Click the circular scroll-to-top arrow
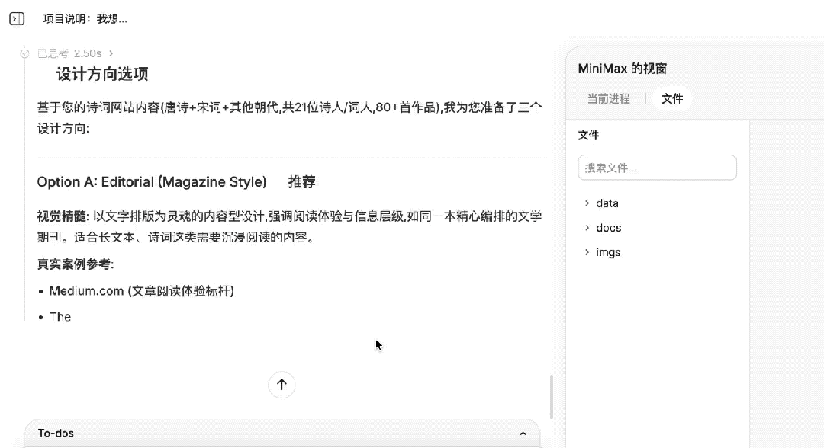 [282, 385]
